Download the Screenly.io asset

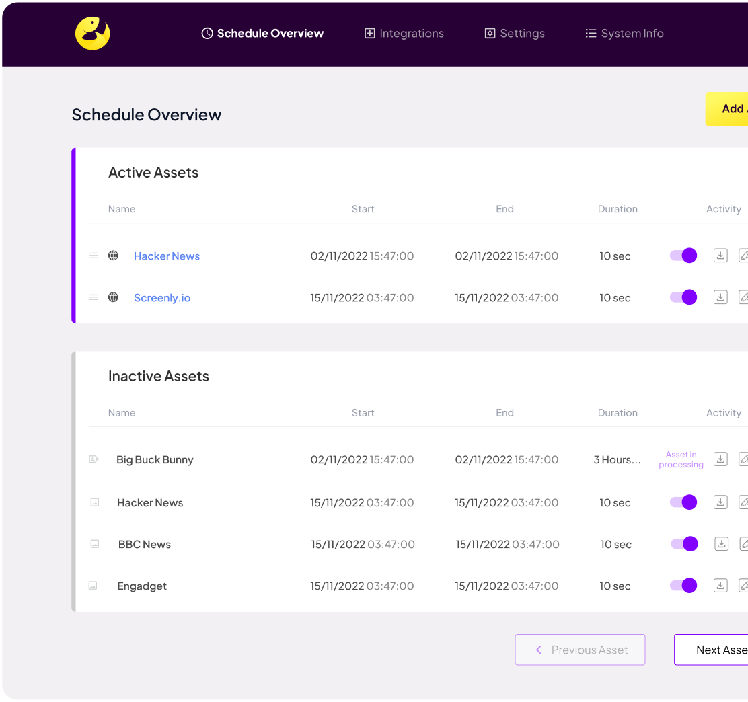point(720,297)
